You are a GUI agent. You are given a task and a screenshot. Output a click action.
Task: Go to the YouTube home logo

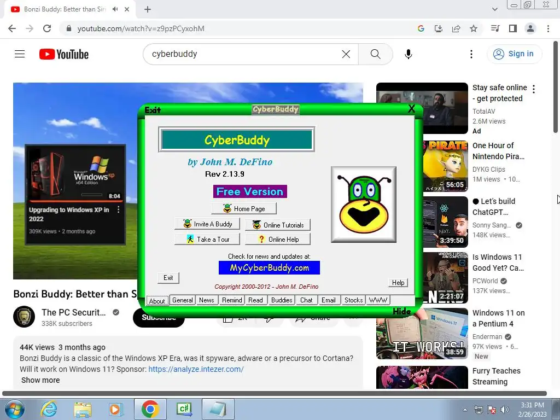[64, 54]
